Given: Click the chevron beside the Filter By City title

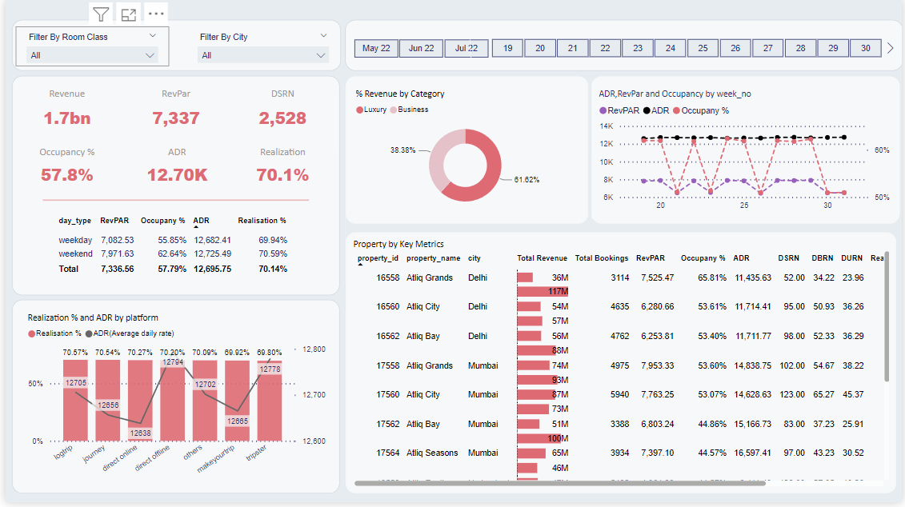Looking at the screenshot, I should [x=323, y=36].
